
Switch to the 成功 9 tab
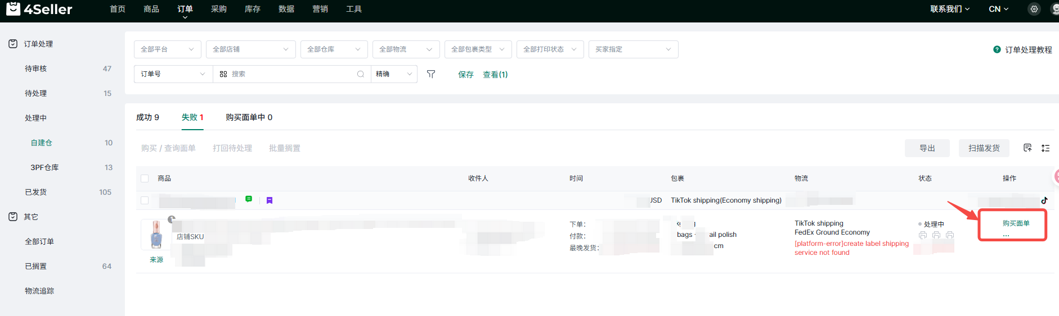[147, 117]
